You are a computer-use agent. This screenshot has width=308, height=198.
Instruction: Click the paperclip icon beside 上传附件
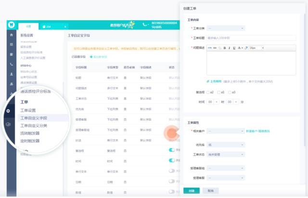[x=208, y=81]
